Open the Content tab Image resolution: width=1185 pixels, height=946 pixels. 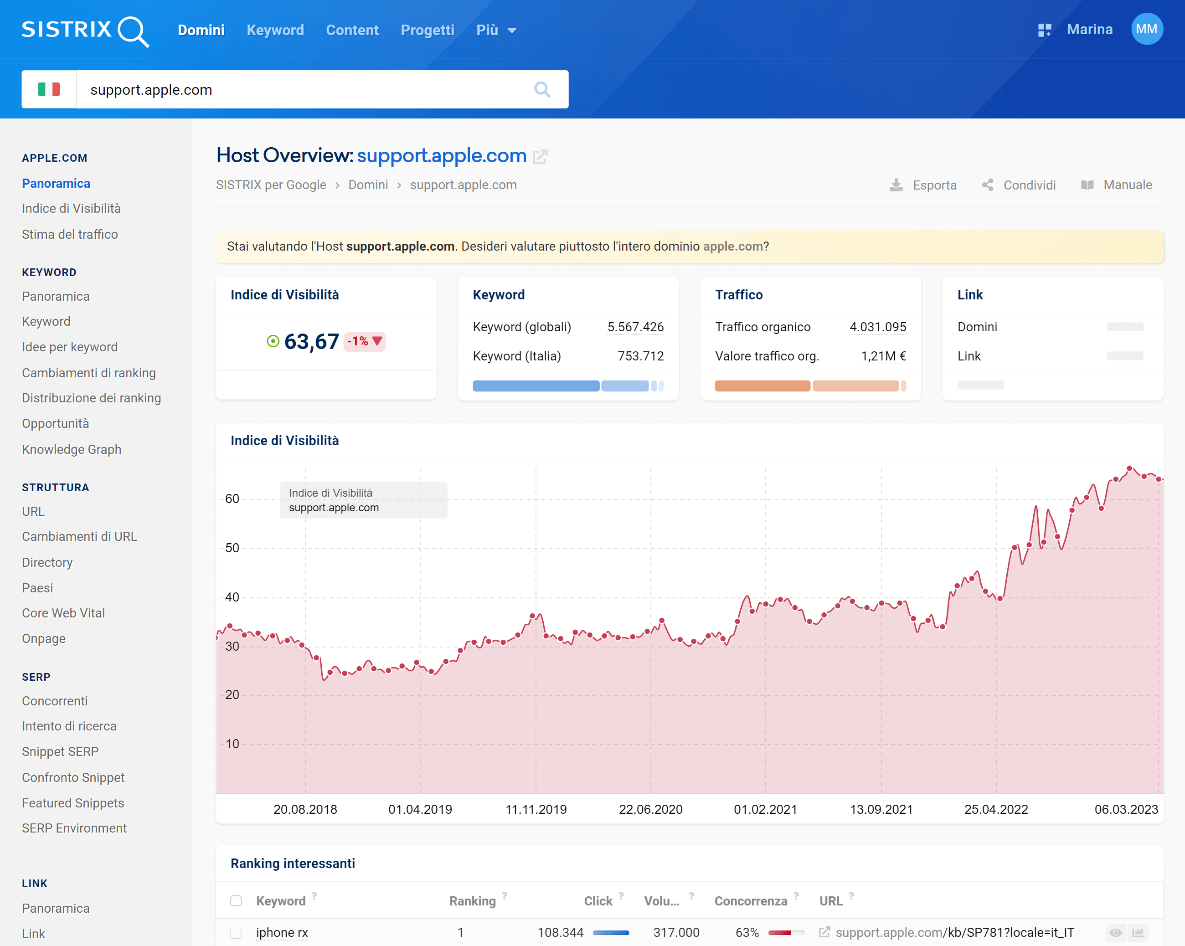pos(352,30)
